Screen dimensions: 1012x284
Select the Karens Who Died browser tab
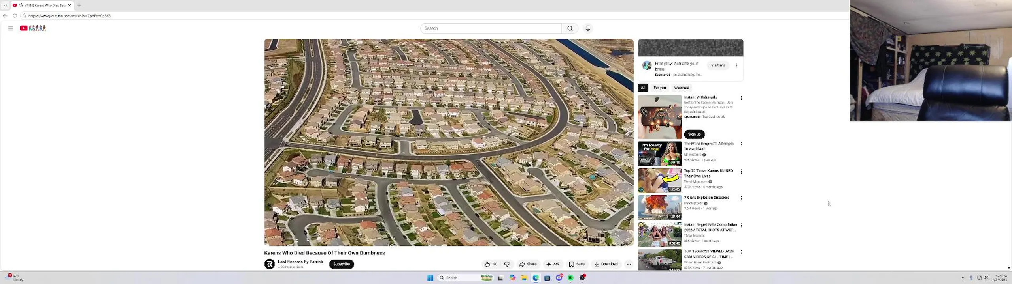point(42,5)
